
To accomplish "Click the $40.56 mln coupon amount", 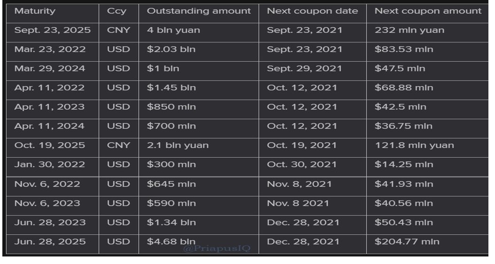I will [x=404, y=203].
